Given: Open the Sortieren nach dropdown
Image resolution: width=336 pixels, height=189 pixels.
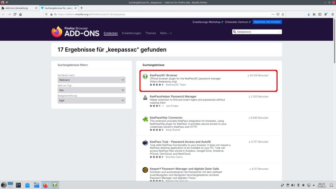Looking at the screenshot, I should (x=92, y=80).
